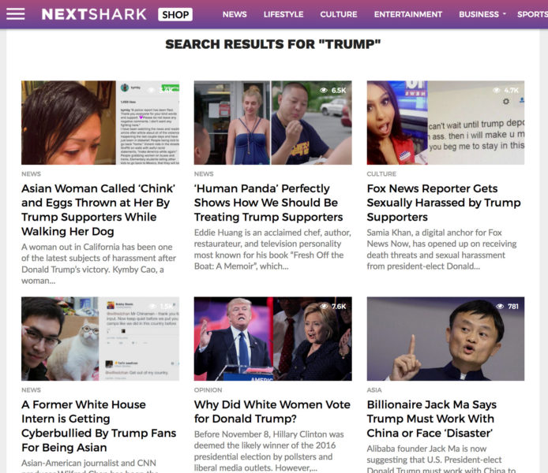Click the eye views icon showing 781
Screen dimensions: 548x473
point(500,306)
